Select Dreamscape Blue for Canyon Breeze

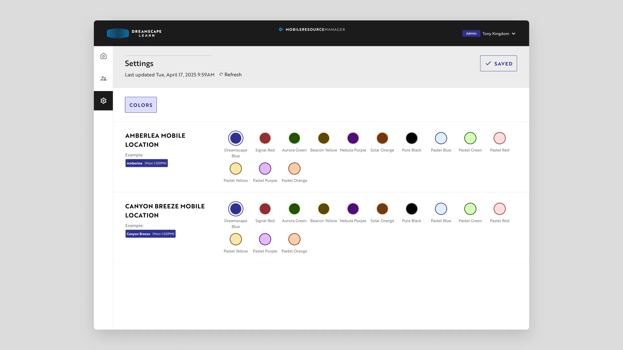236,209
